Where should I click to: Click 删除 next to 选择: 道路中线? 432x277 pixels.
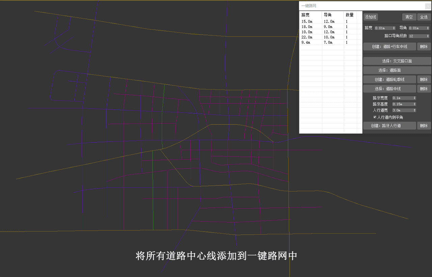(424, 89)
